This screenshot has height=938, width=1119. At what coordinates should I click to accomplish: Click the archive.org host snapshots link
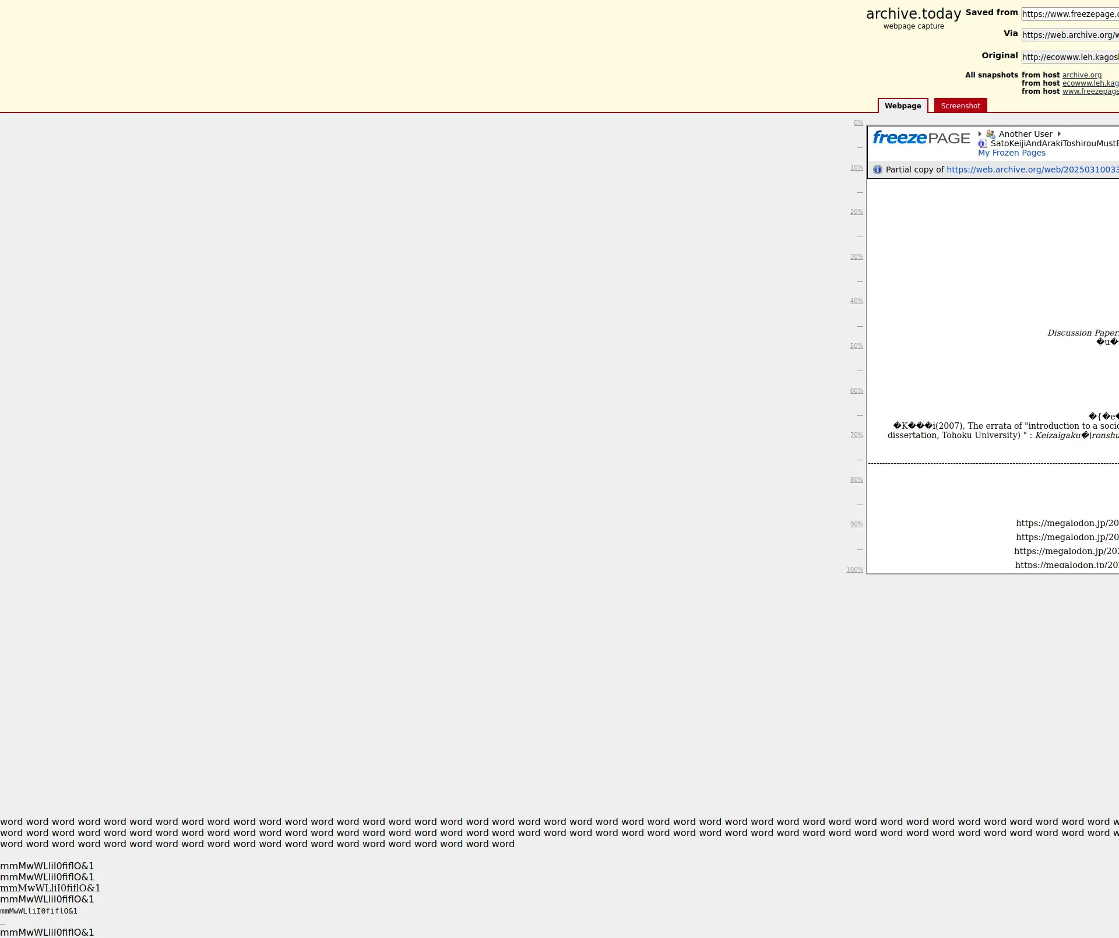[x=1082, y=75]
